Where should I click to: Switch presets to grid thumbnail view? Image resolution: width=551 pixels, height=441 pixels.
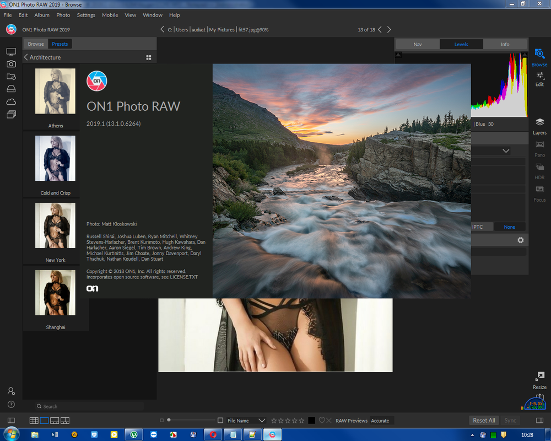click(149, 57)
